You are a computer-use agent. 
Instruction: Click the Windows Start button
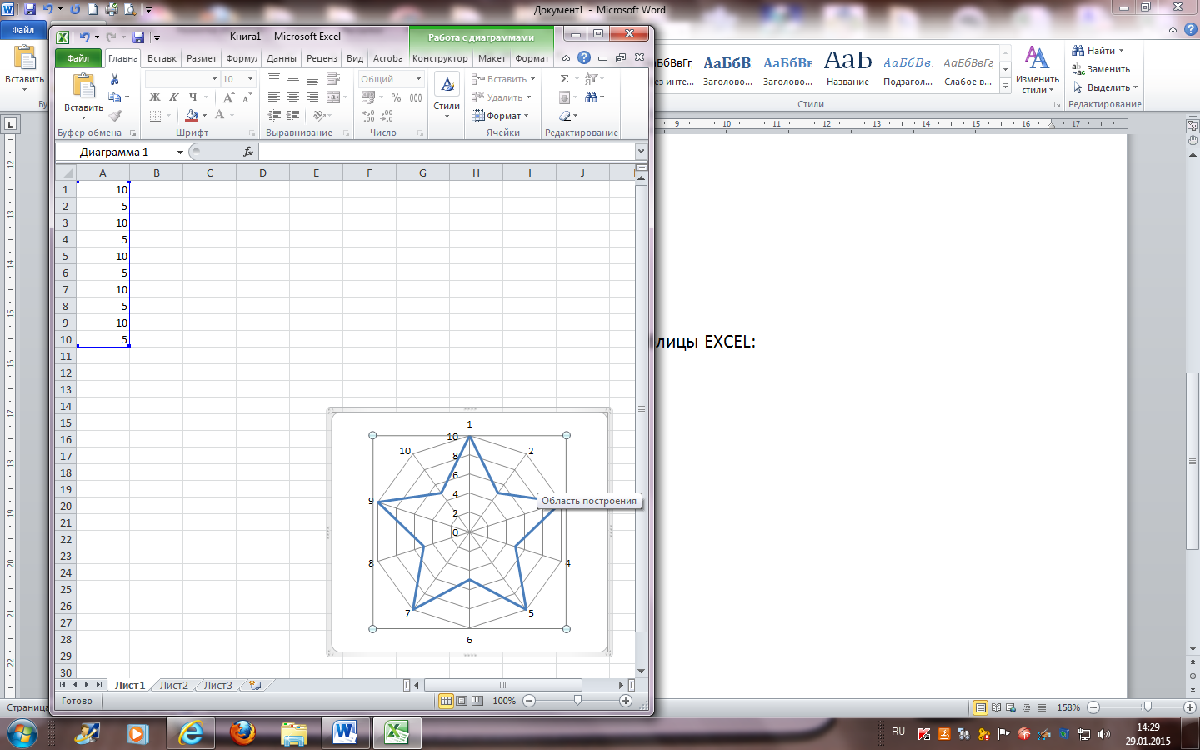[x=22, y=734]
